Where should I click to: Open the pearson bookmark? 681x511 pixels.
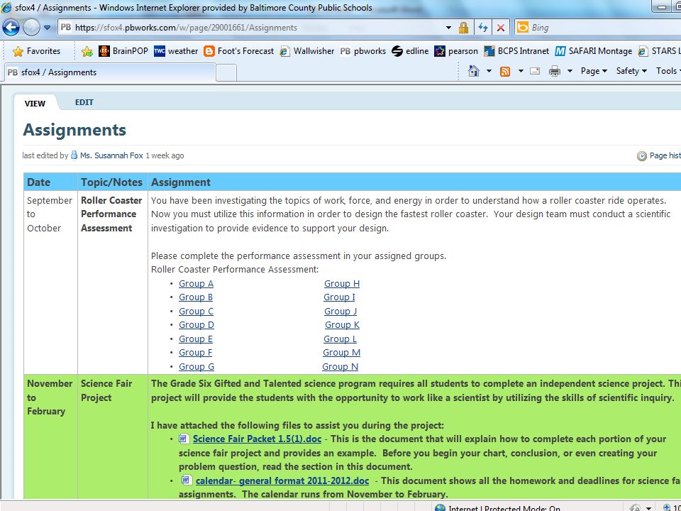tap(456, 51)
